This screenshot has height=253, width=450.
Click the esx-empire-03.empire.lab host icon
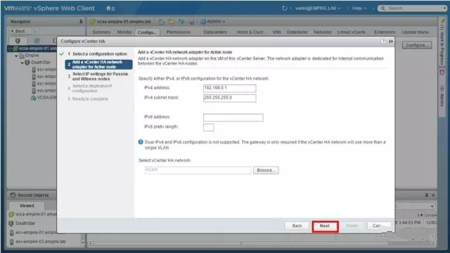[11, 242]
